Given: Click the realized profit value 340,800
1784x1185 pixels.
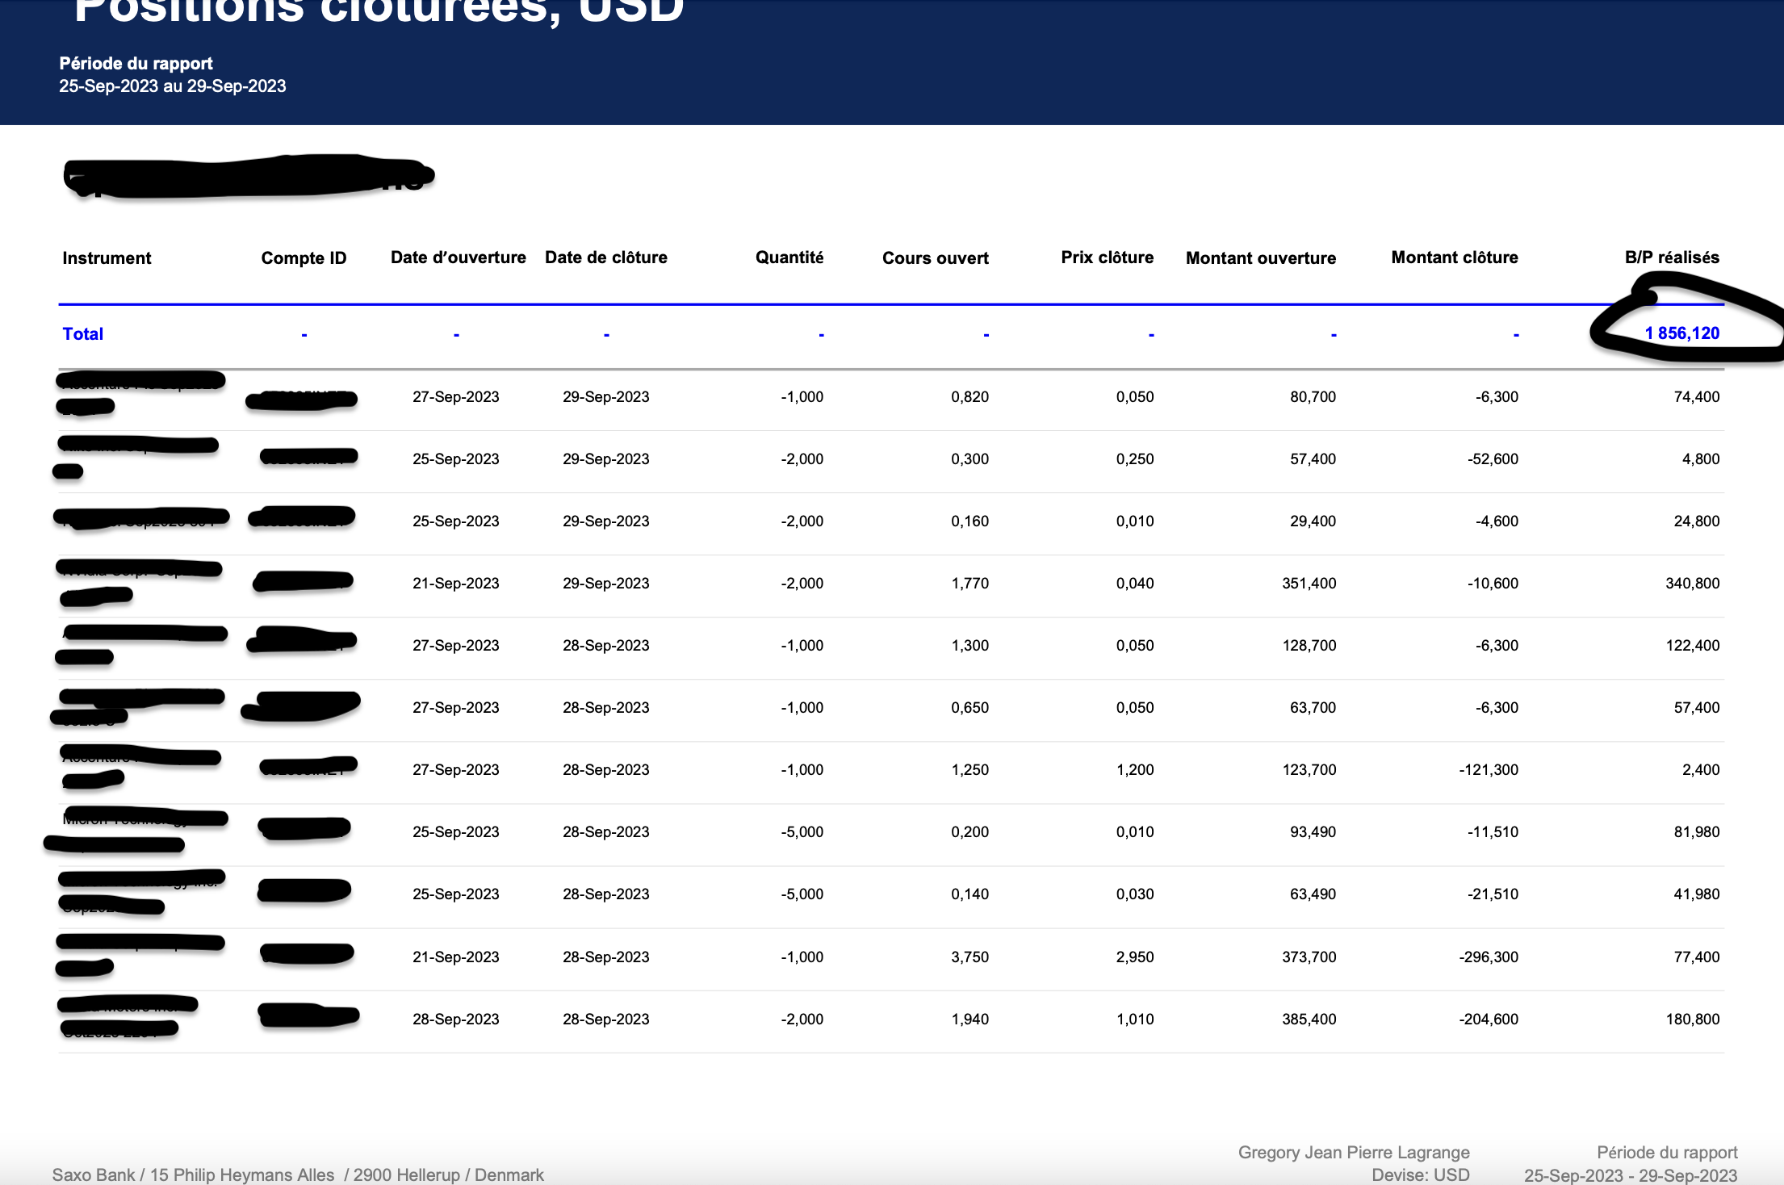Looking at the screenshot, I should 1692,583.
